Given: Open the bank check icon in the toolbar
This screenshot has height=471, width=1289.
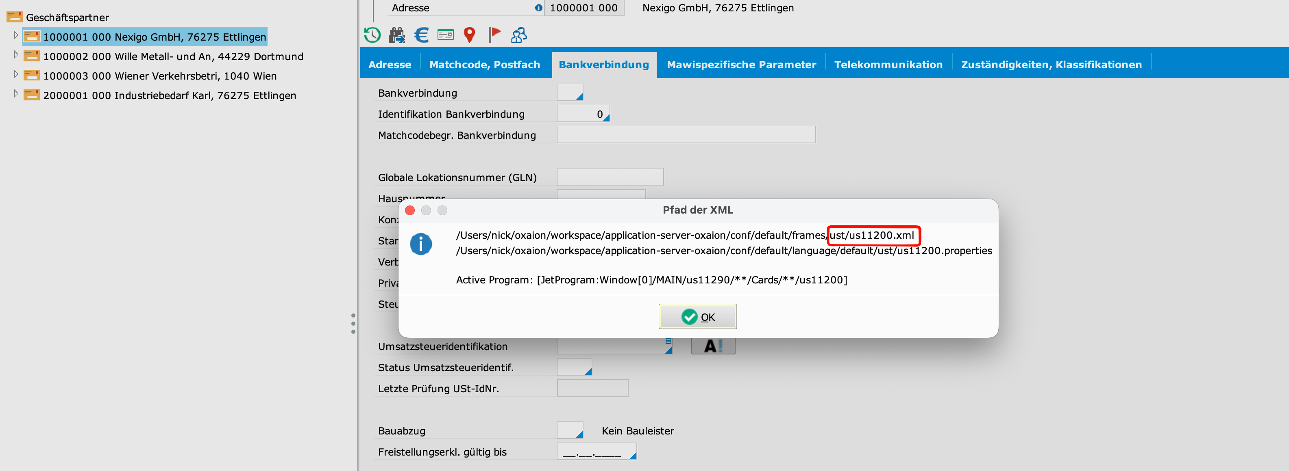Looking at the screenshot, I should point(445,35).
